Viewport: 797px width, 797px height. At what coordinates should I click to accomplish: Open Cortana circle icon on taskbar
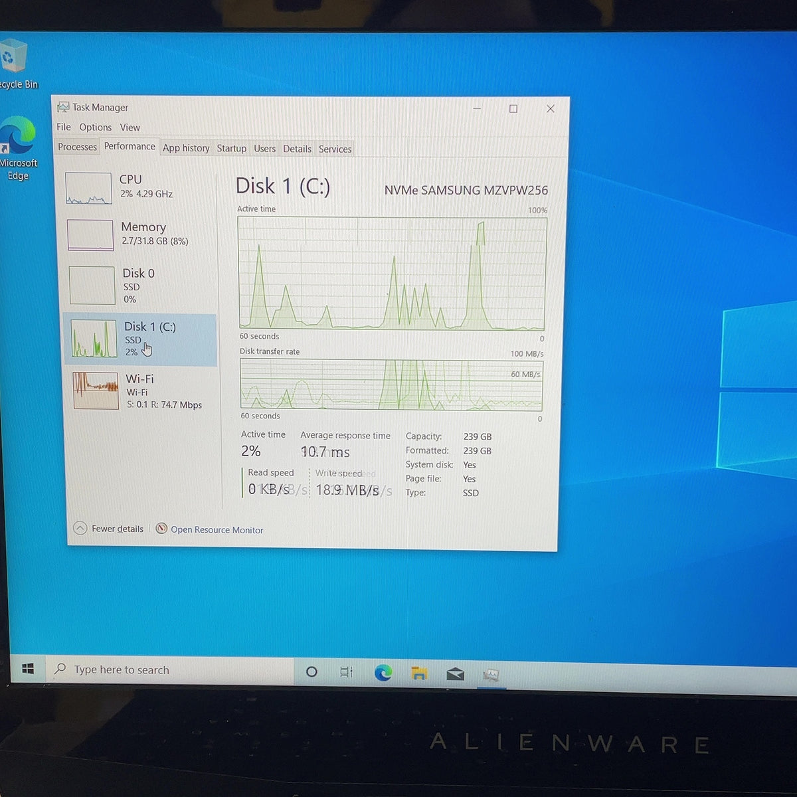click(x=311, y=671)
